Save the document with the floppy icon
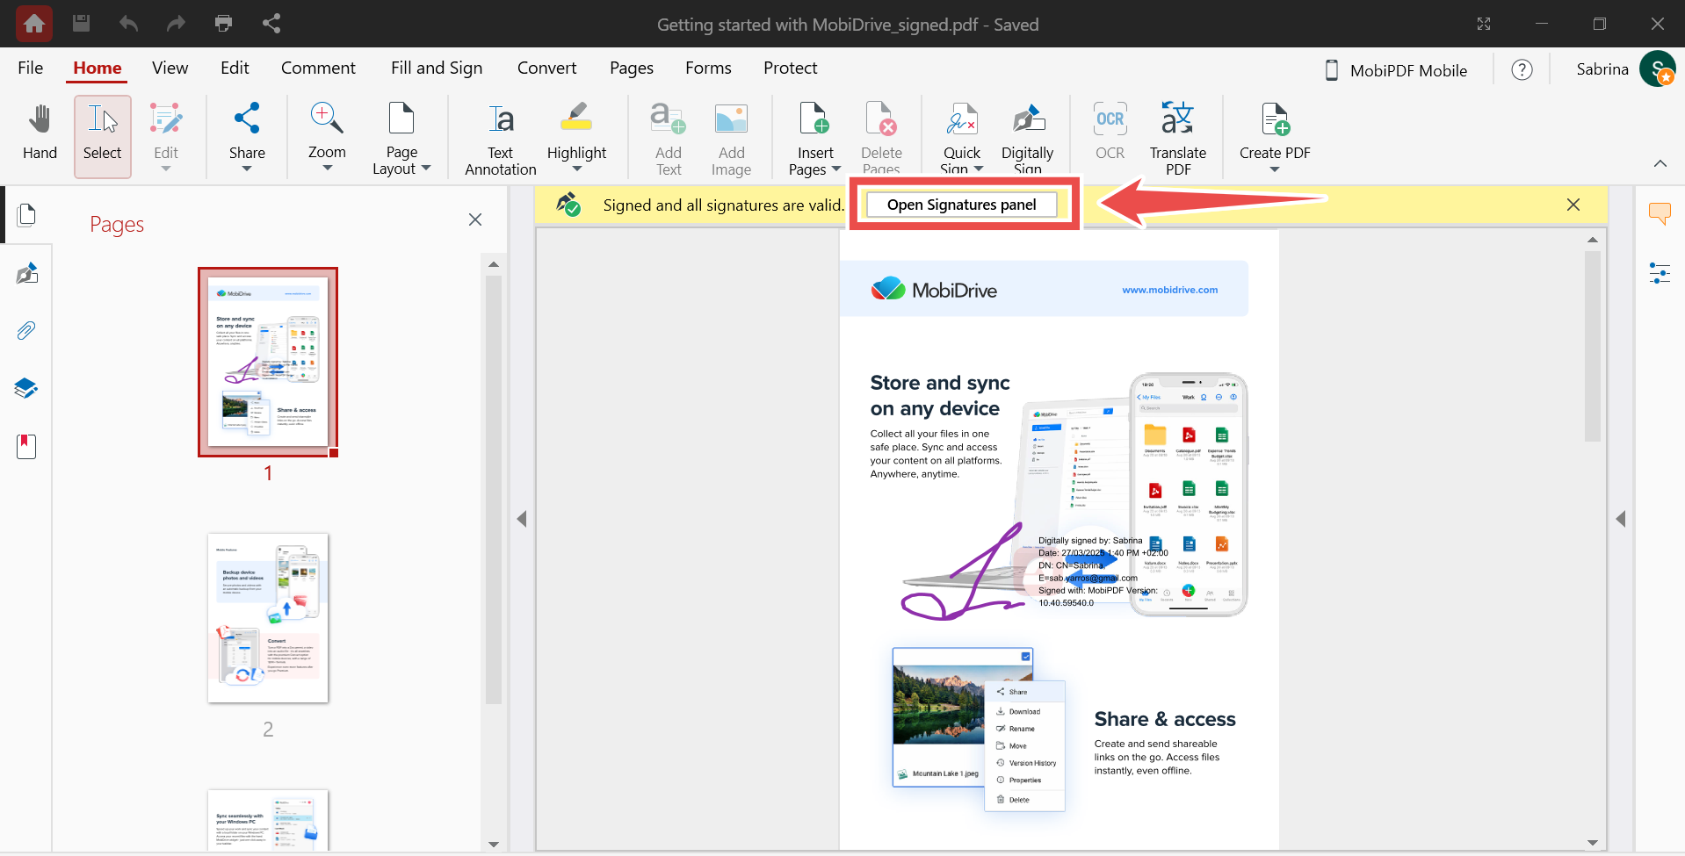Viewport: 1685px width, 856px height. [x=81, y=24]
